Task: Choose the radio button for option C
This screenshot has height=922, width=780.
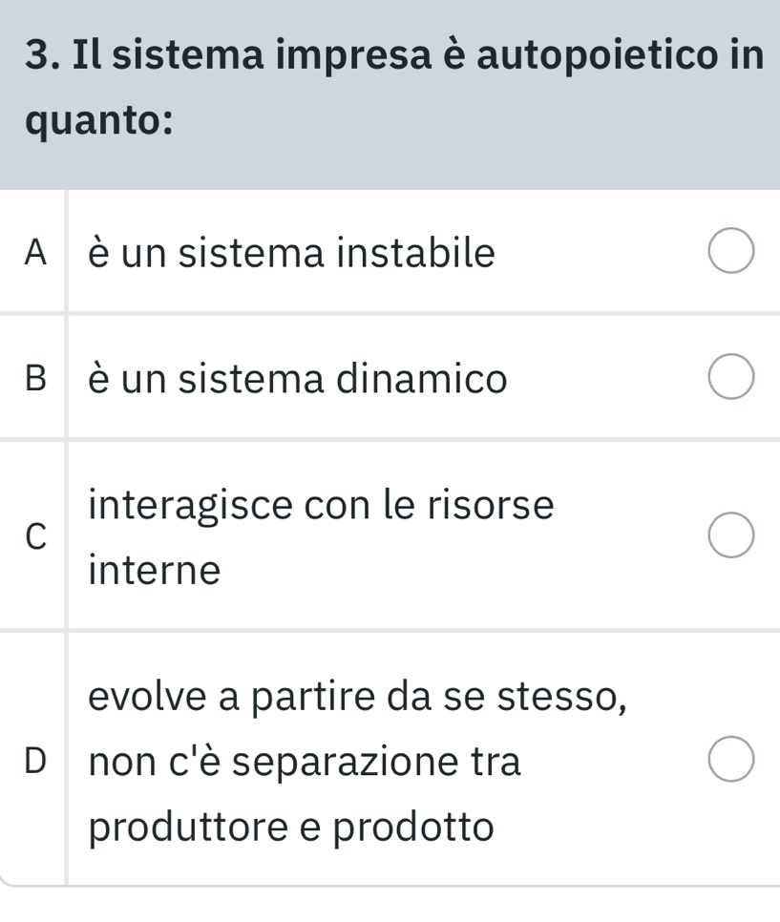Action: (731, 535)
